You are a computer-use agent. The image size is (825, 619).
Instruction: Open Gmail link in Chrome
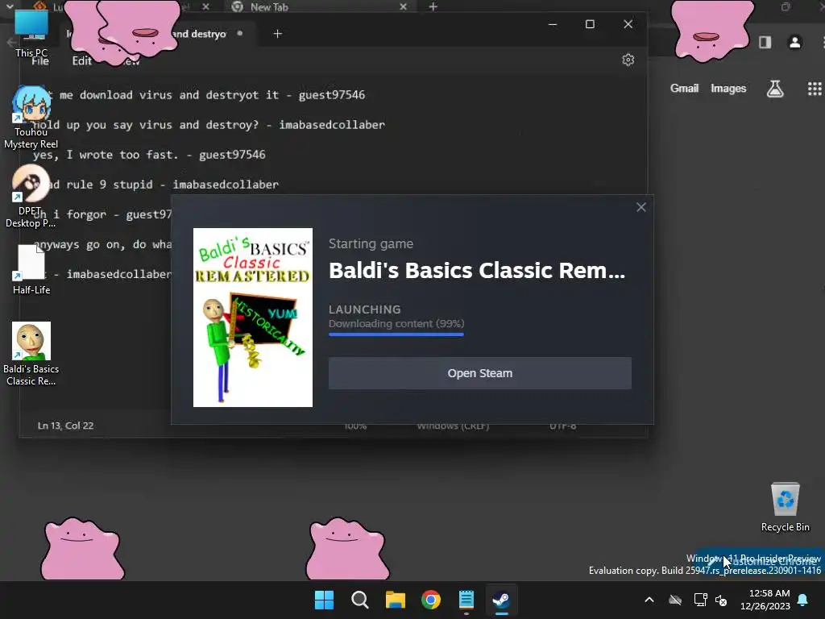684,89
